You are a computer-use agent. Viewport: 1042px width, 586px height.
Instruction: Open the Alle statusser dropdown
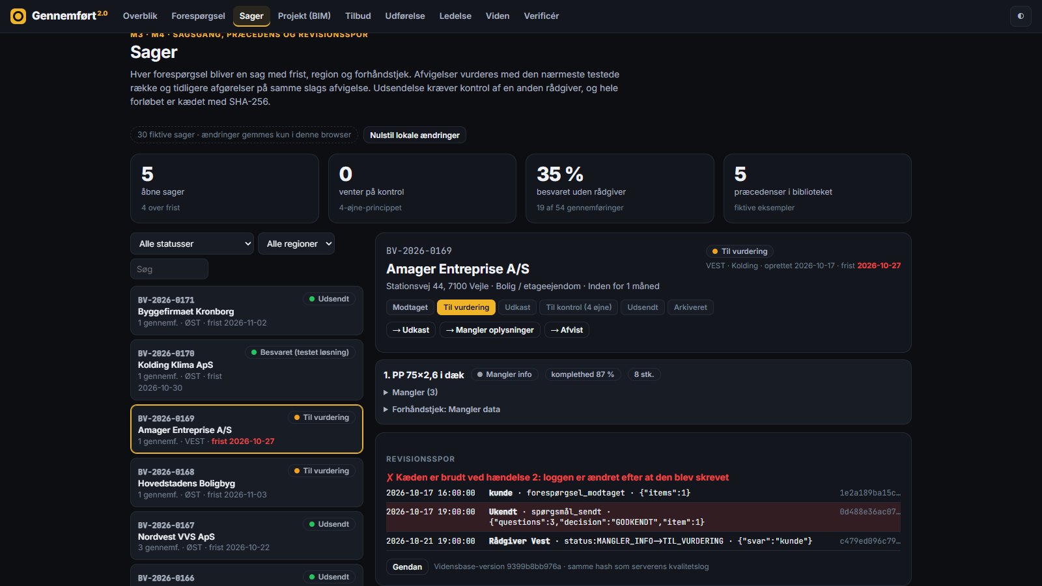tap(192, 244)
